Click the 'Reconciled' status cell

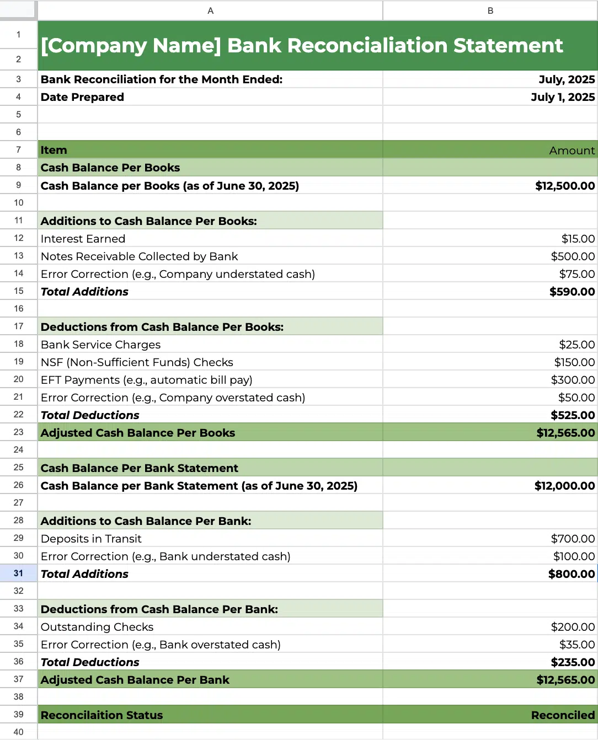point(490,715)
